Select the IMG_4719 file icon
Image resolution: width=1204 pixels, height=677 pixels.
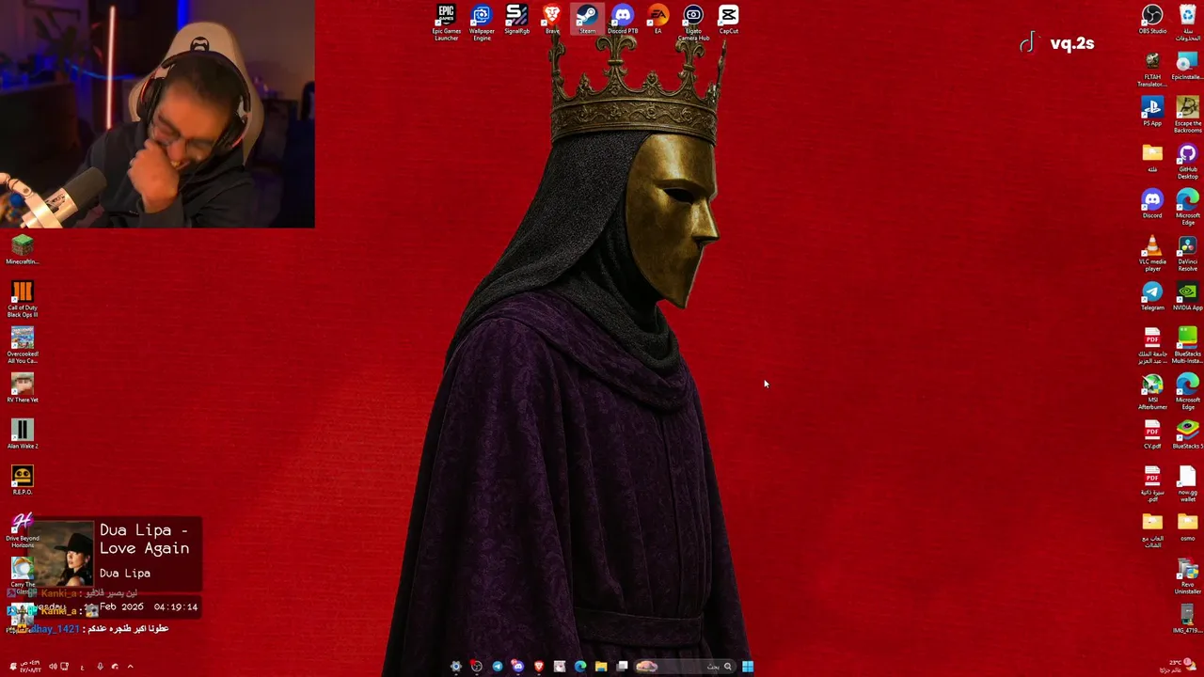click(1187, 619)
